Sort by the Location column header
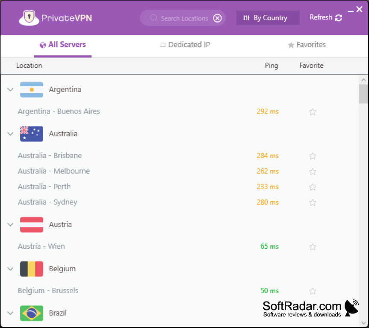This screenshot has height=328, width=369. pos(29,66)
